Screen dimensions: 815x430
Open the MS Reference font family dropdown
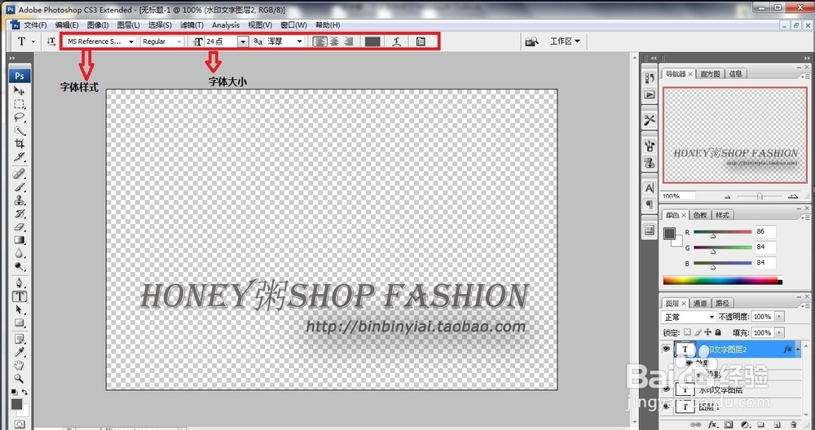click(131, 42)
